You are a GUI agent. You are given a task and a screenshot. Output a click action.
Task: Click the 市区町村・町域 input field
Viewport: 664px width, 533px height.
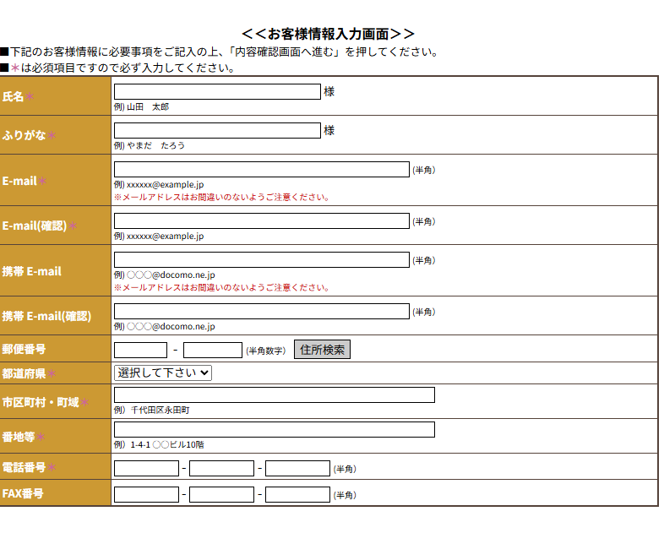pyautogui.click(x=274, y=395)
